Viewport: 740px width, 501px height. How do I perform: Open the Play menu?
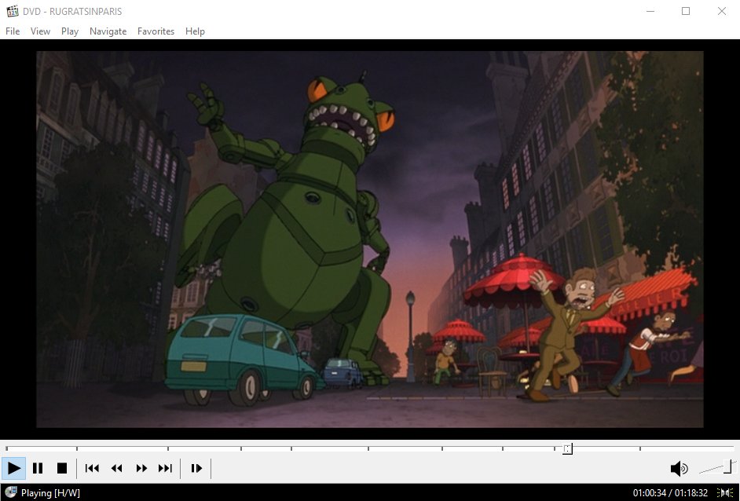click(x=69, y=31)
